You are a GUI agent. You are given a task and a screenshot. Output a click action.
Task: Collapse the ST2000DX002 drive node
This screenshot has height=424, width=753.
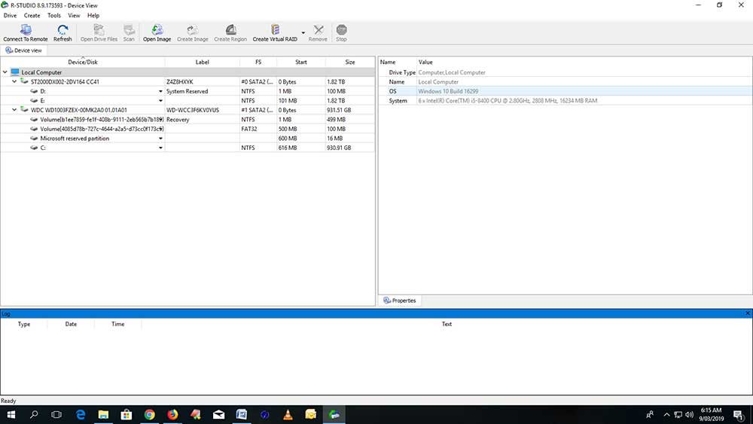pos(14,81)
